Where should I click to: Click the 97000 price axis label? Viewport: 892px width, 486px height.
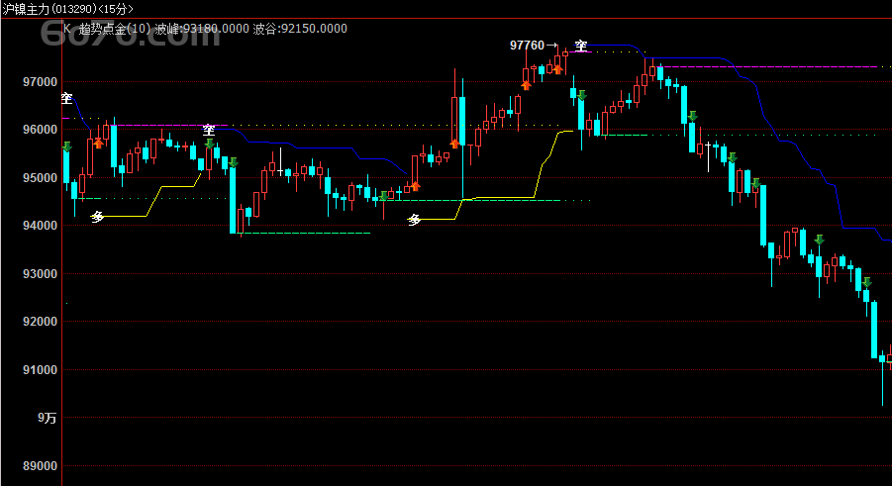(x=40, y=82)
